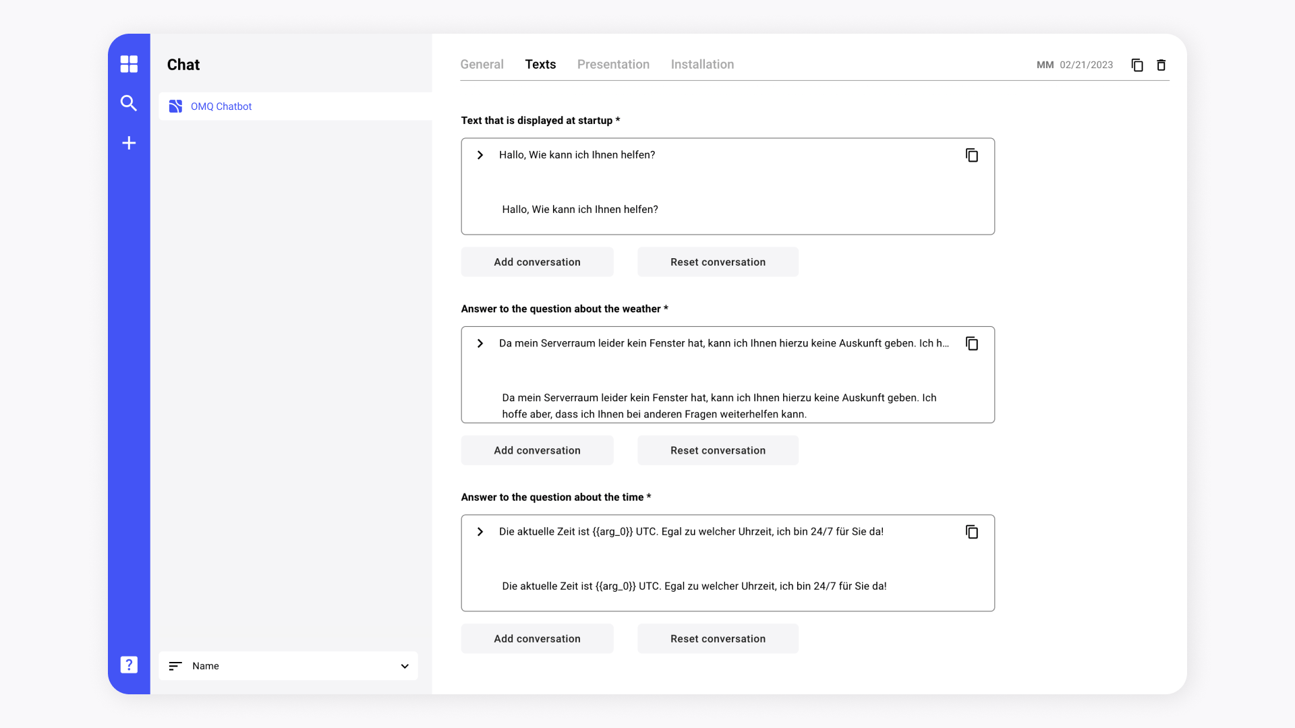Reset conversation under startup text
The image size is (1295, 728).
point(718,262)
